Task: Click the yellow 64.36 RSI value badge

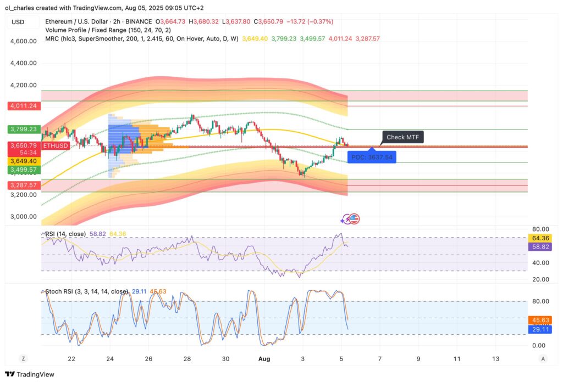Action: click(541, 239)
